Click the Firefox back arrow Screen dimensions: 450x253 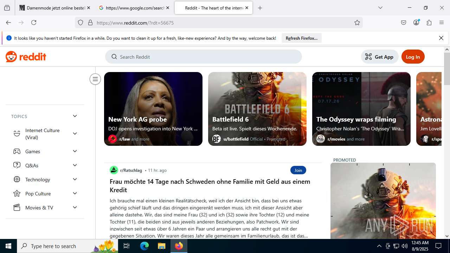(x=8, y=22)
